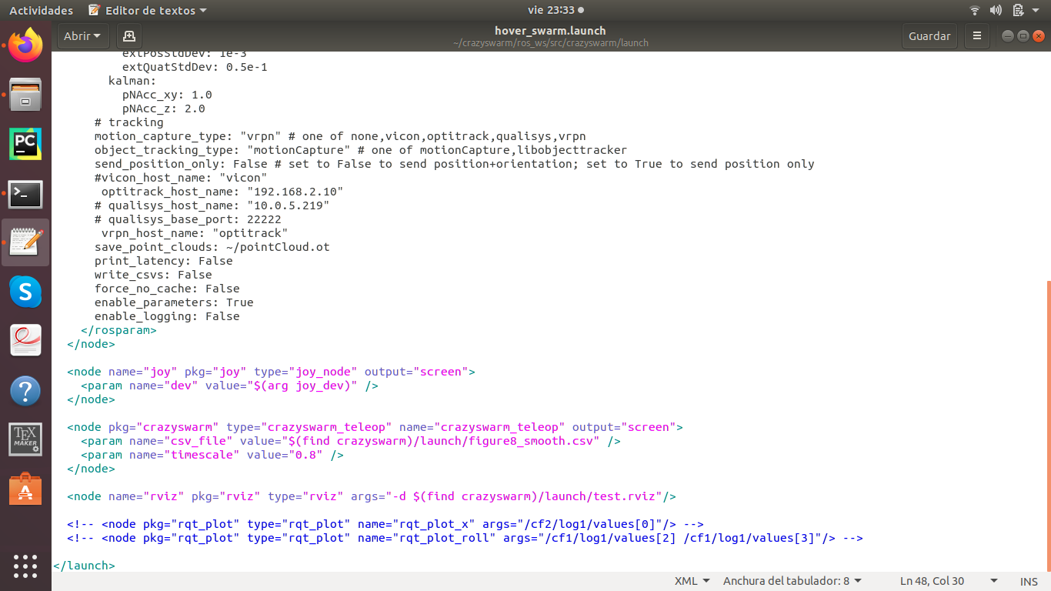
Task: Click the extQuatStdDev: 0.5e-1 line
Action: pyautogui.click(x=195, y=67)
